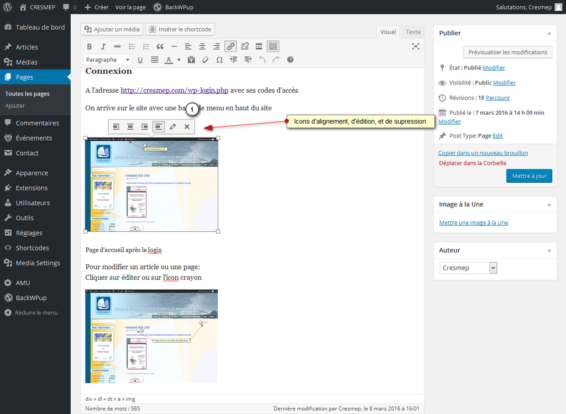The height and width of the screenshot is (414, 566).
Task: Open keyboard shortcuts help icon
Action: [x=290, y=60]
